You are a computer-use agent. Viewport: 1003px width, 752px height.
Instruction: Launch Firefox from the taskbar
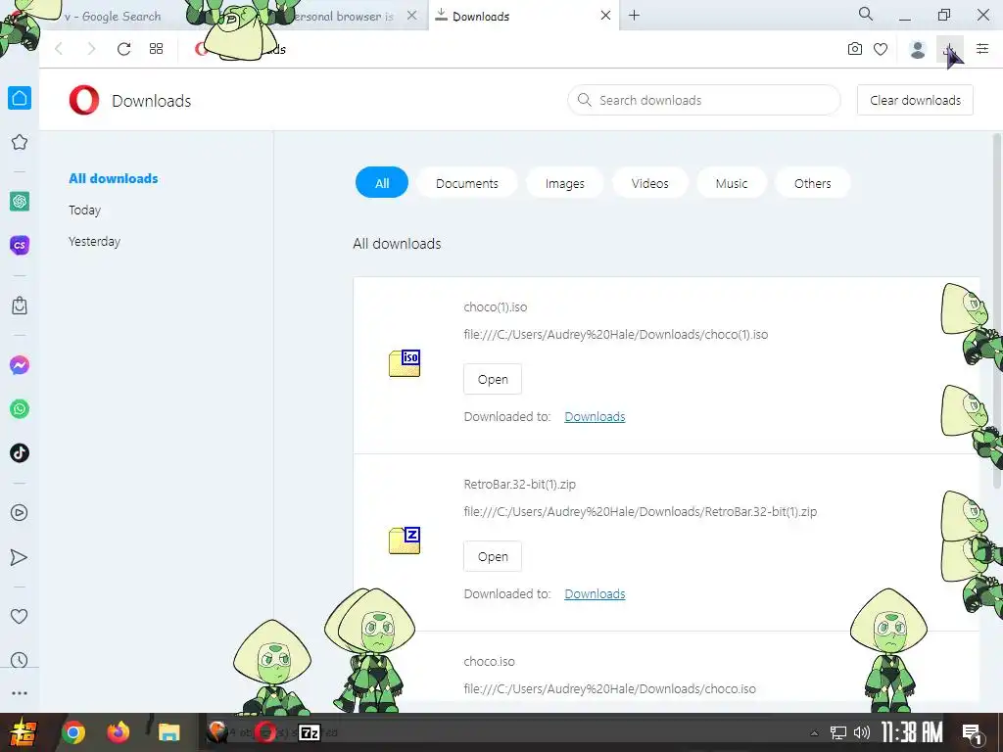coord(118,732)
